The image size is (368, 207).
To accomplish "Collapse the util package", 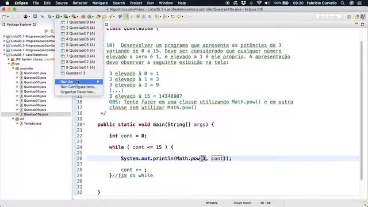I will [x=13, y=119].
